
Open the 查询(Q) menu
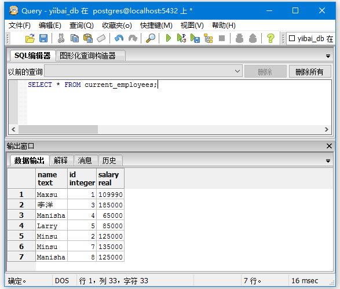(81, 25)
